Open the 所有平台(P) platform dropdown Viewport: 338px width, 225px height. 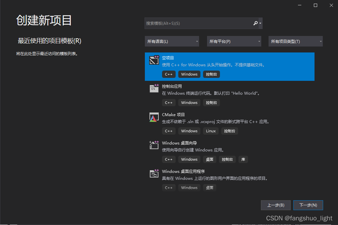click(x=234, y=41)
